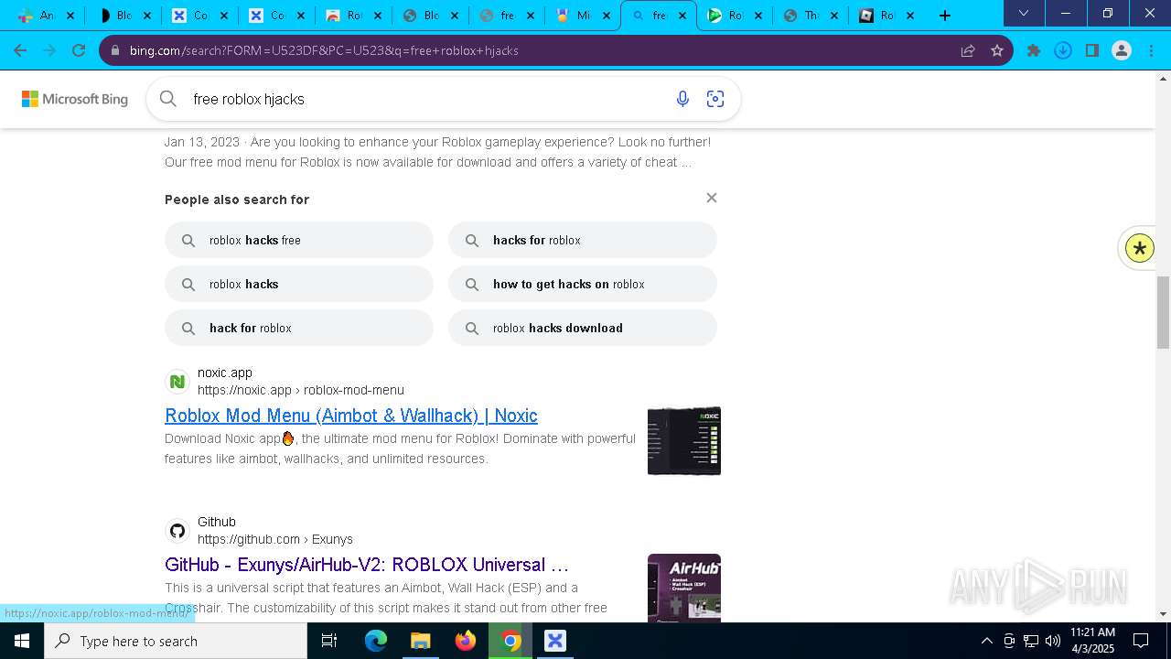The image size is (1171, 659).
Task: Open the Chrome three-dot menu
Action: point(1150,50)
